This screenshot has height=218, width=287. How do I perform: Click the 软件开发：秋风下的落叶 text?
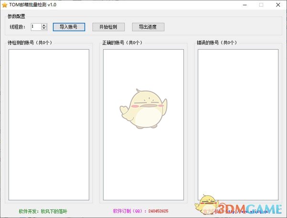pyautogui.click(x=43, y=211)
